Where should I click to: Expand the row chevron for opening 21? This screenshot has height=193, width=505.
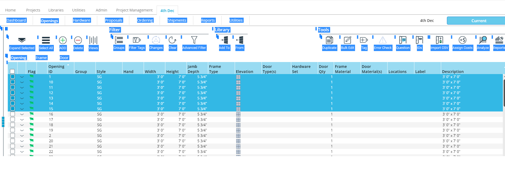(22, 146)
